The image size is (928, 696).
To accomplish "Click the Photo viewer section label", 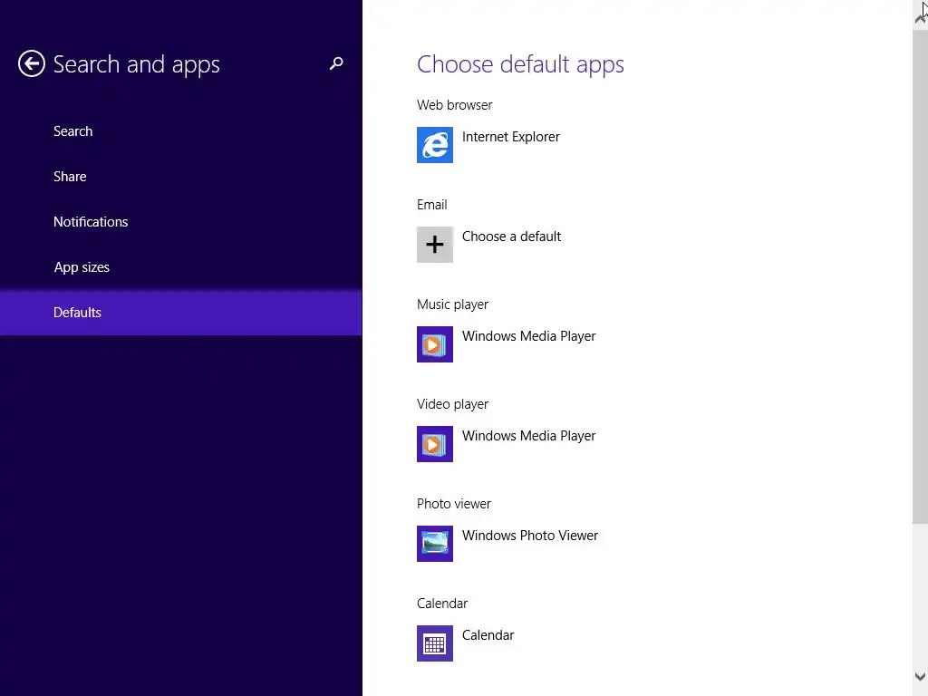I will click(453, 504).
